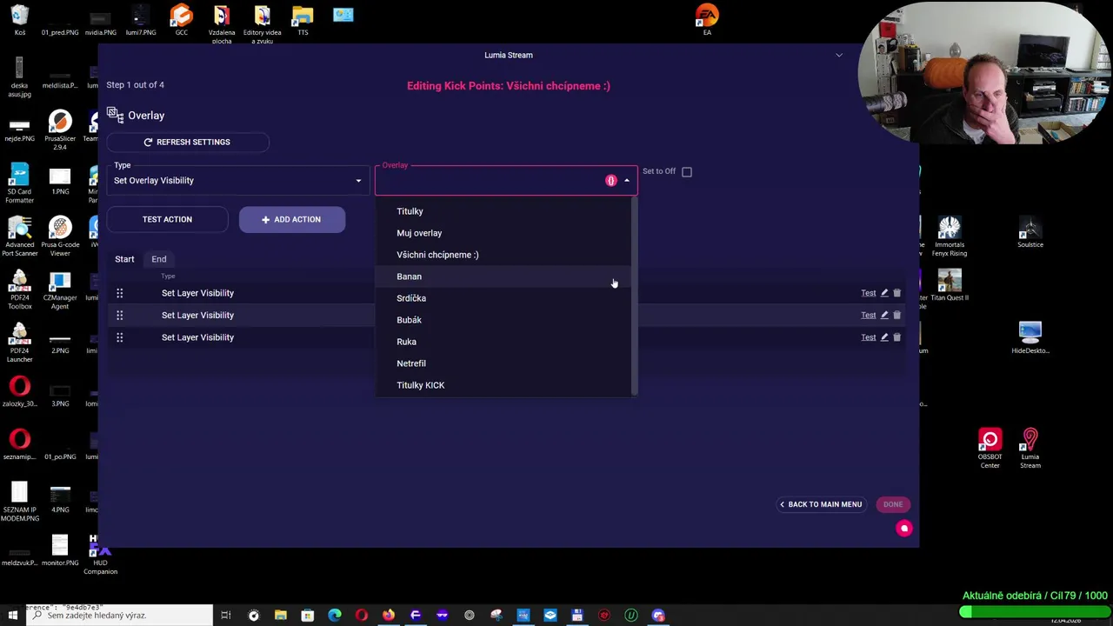Open Immortals Fenyx Rising shortcut
1113x626 pixels.
pyautogui.click(x=950, y=236)
